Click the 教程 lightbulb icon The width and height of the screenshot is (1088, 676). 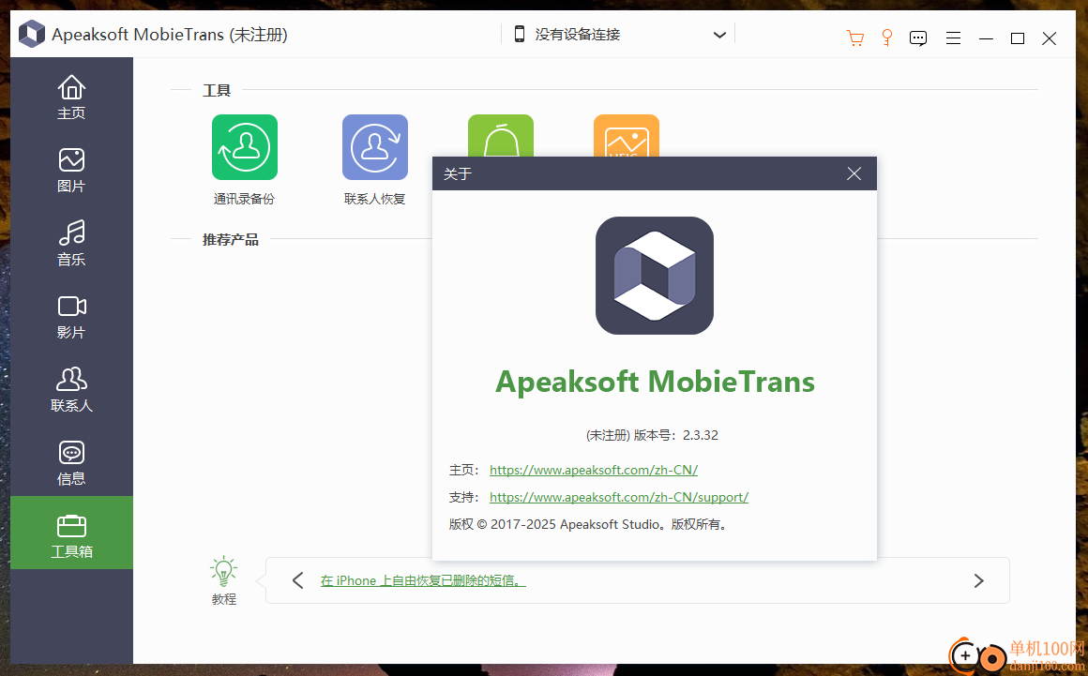click(223, 572)
